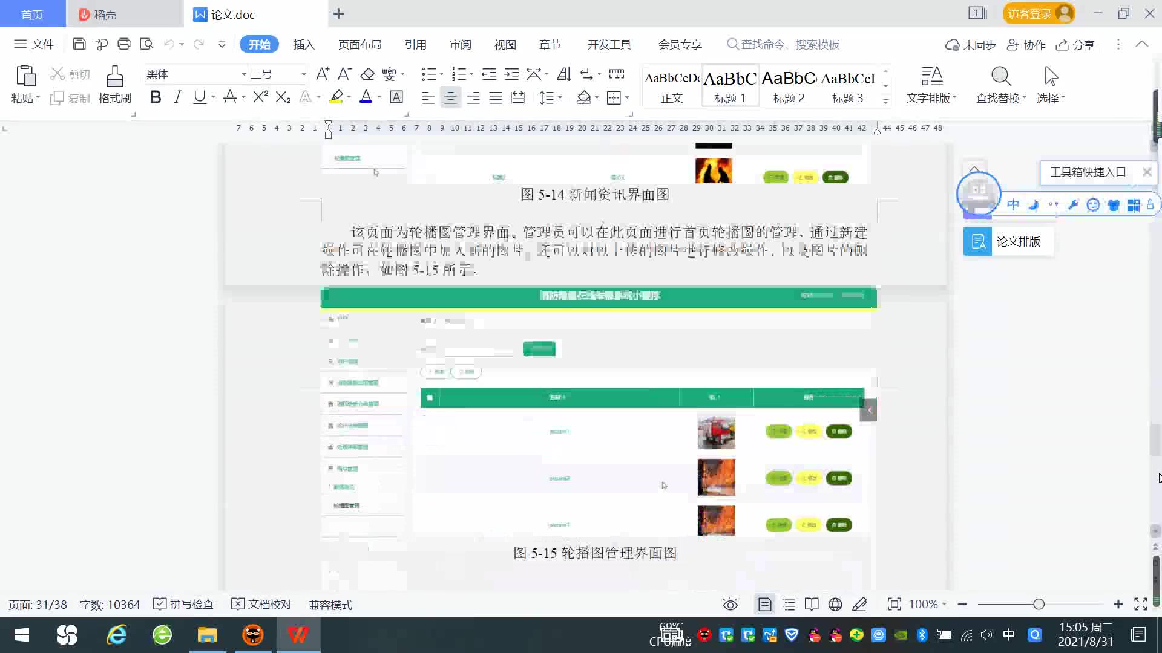Toggle document proofreading (文档校对) in status bar
Screen dimensions: 1162x653
point(261,604)
